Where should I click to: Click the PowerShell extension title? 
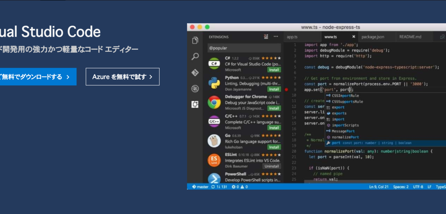pyautogui.click(x=236, y=174)
